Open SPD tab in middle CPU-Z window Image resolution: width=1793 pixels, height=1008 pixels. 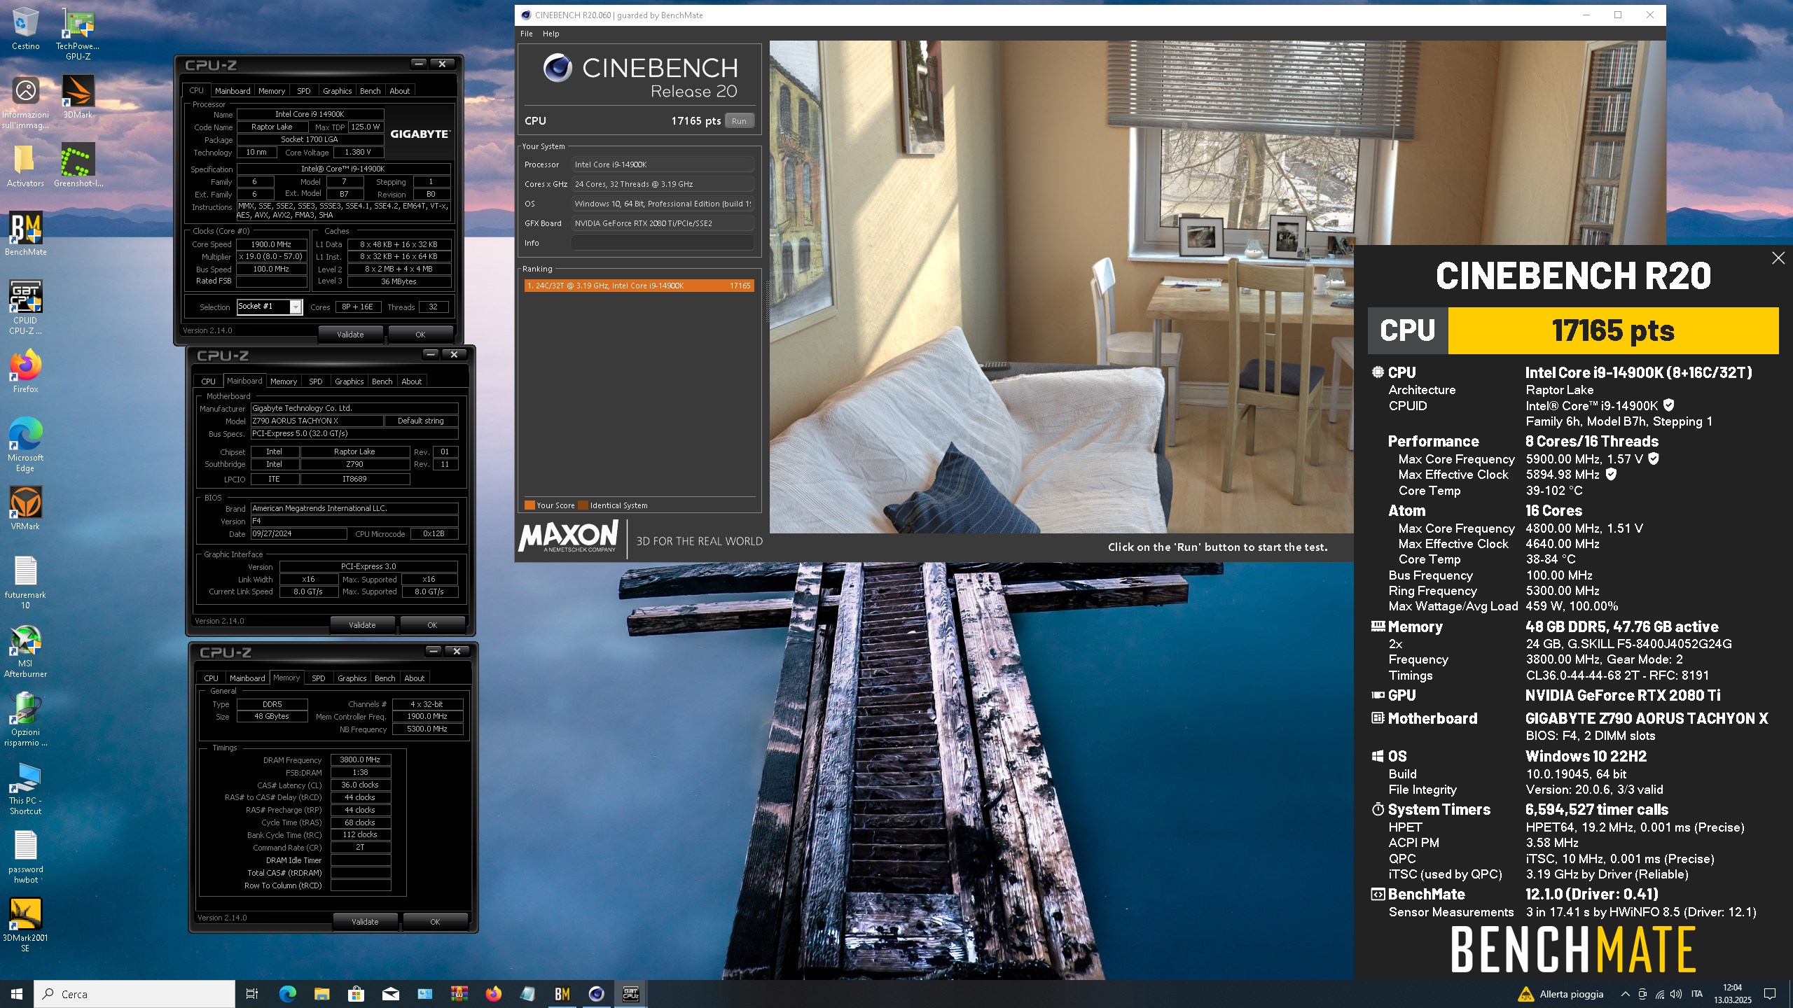(316, 381)
